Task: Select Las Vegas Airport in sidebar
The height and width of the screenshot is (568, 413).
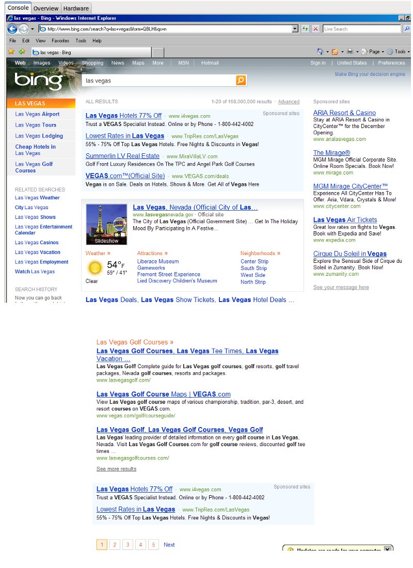Action: coord(37,114)
